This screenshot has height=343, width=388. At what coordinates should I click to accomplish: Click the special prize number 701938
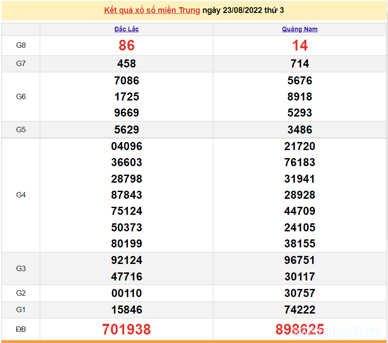[126, 330]
